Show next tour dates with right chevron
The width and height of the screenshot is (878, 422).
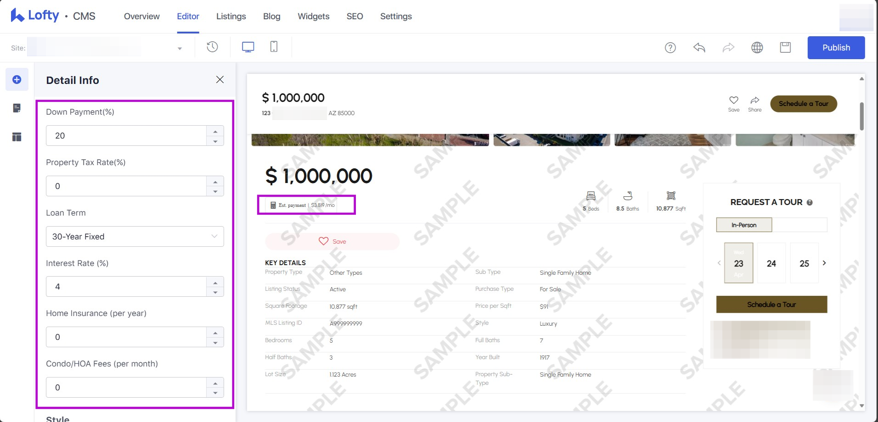click(824, 263)
